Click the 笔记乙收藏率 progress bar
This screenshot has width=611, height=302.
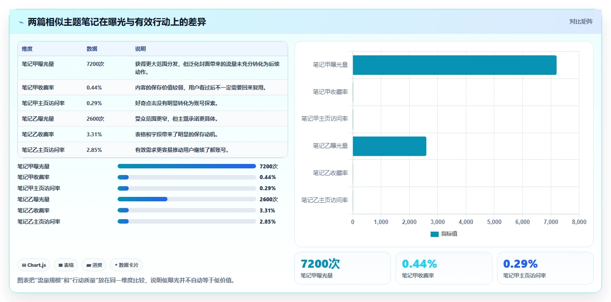point(187,210)
